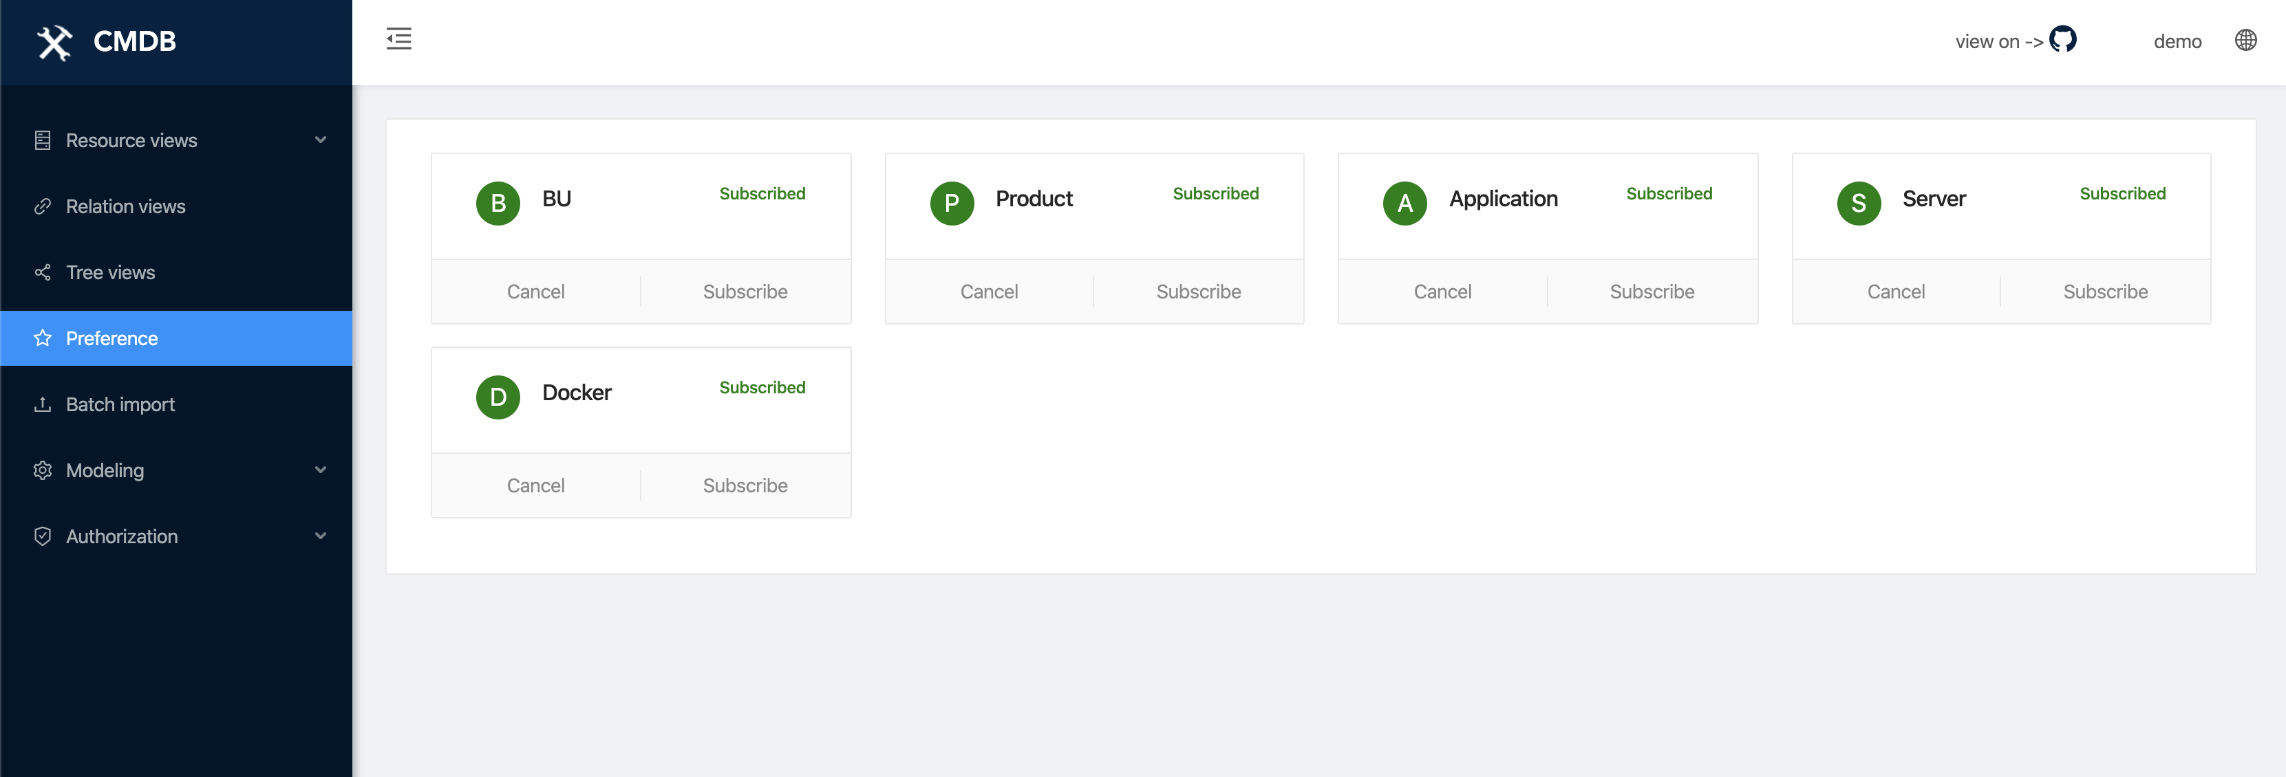Click the CMDB logo icon
Image resolution: width=2286 pixels, height=777 pixels.
pos(55,42)
